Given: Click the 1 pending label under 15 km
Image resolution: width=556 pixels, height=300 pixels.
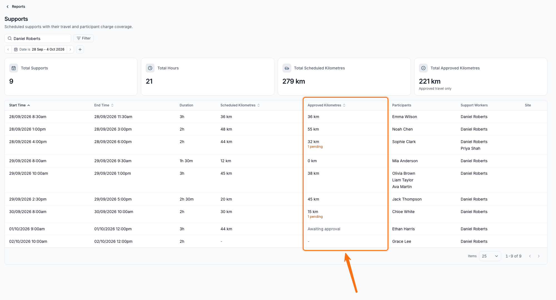Looking at the screenshot, I should tap(315, 217).
